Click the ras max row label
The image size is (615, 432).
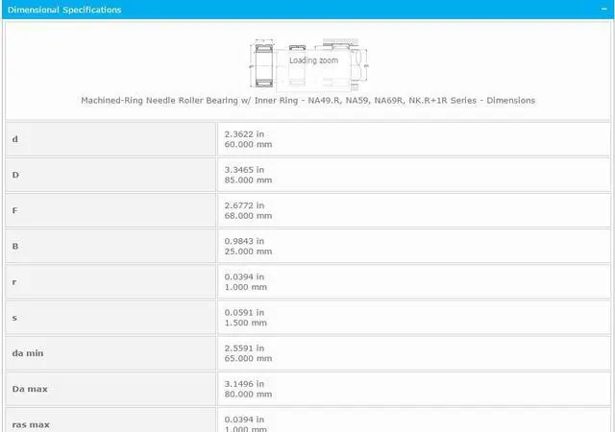[30, 423]
